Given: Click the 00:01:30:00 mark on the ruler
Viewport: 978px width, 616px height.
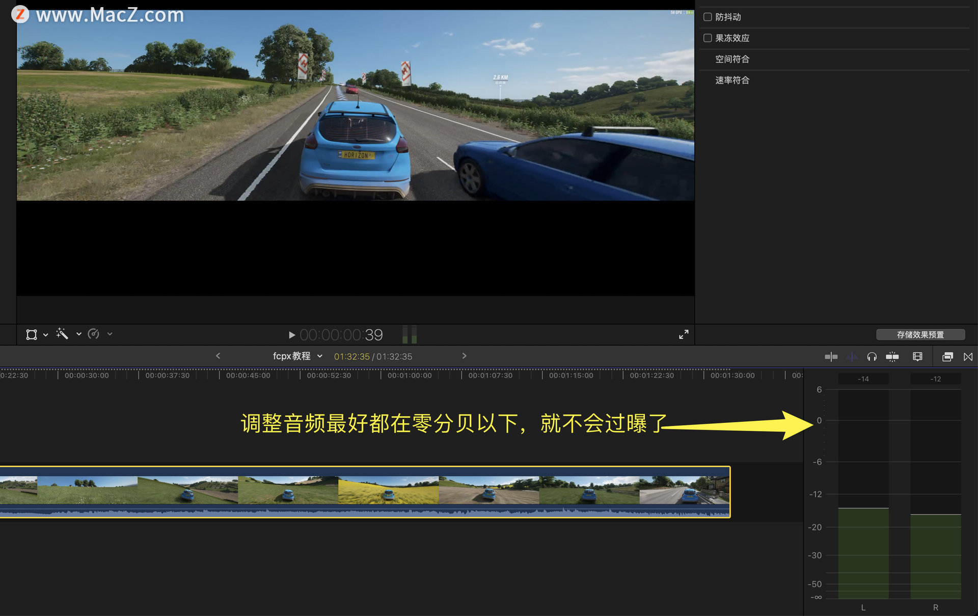Looking at the screenshot, I should pyautogui.click(x=732, y=376).
